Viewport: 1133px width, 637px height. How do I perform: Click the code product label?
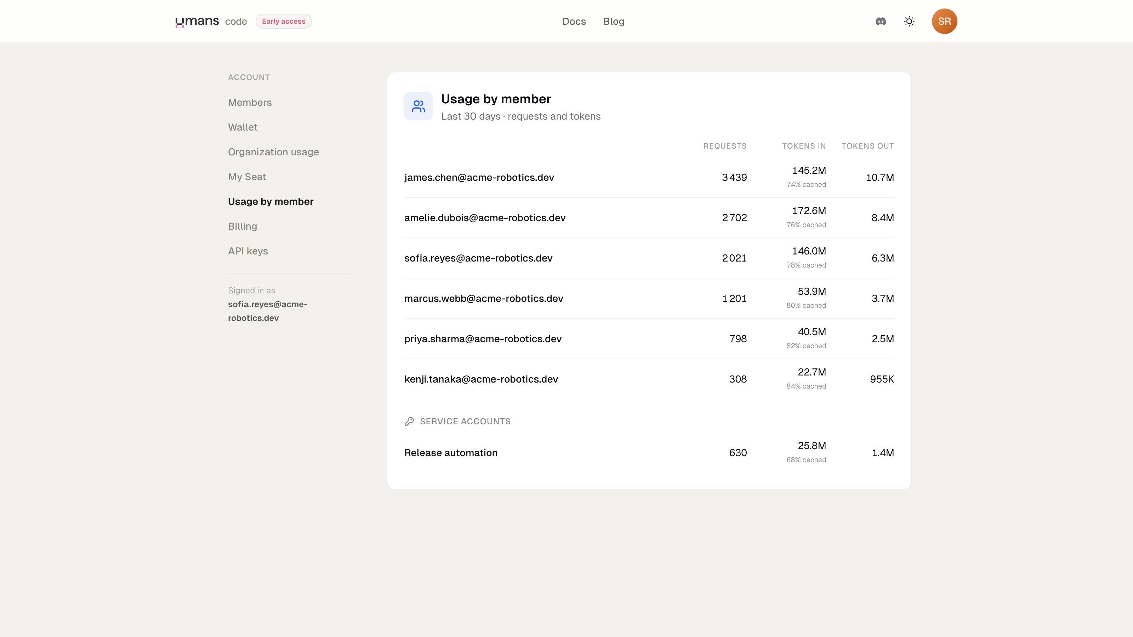(x=236, y=21)
